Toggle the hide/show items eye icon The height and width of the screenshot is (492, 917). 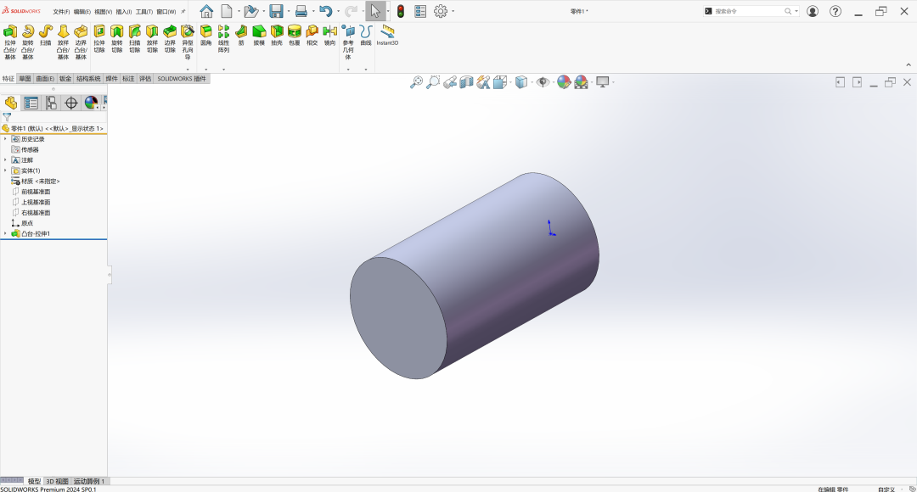tap(543, 82)
